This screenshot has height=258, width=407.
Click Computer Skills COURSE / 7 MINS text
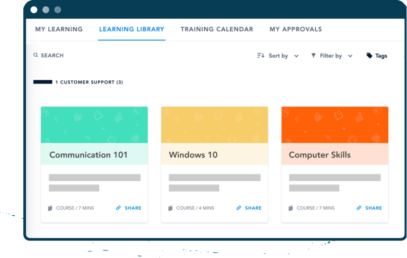(x=315, y=208)
